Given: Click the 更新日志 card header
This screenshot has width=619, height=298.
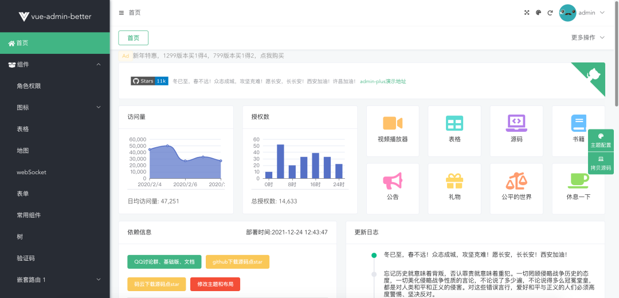Looking at the screenshot, I should (475, 233).
